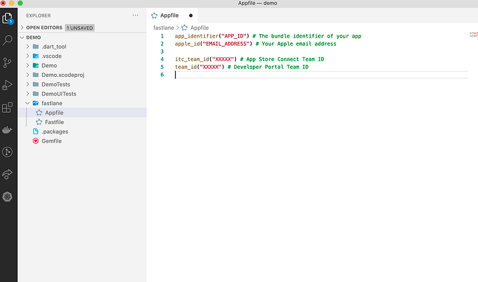
Task: Expand the DemoUITests folder
Action: 27,94
